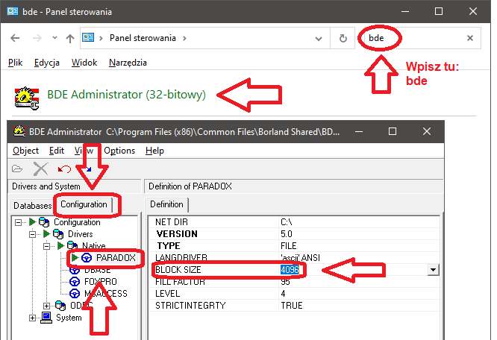
Task: Click the Panel sterowania title bar icon
Action: tap(13, 12)
